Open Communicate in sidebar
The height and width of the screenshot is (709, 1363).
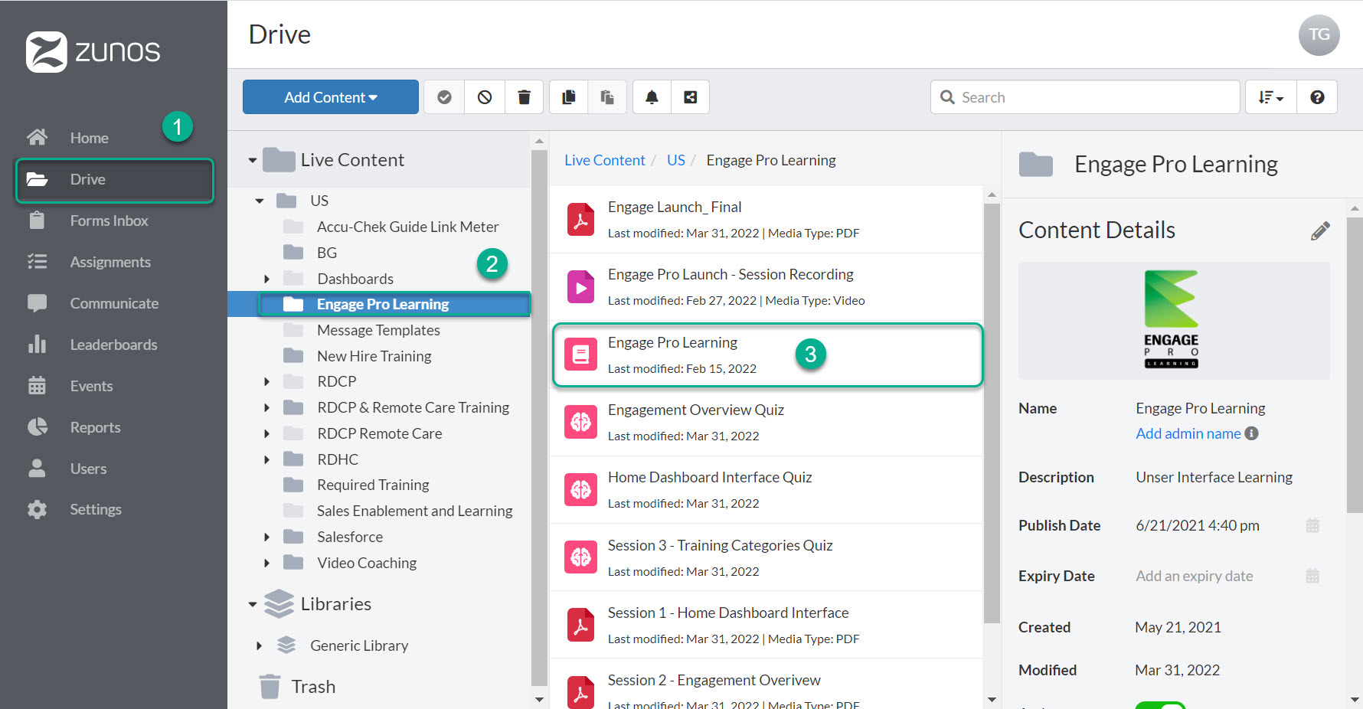coord(115,303)
